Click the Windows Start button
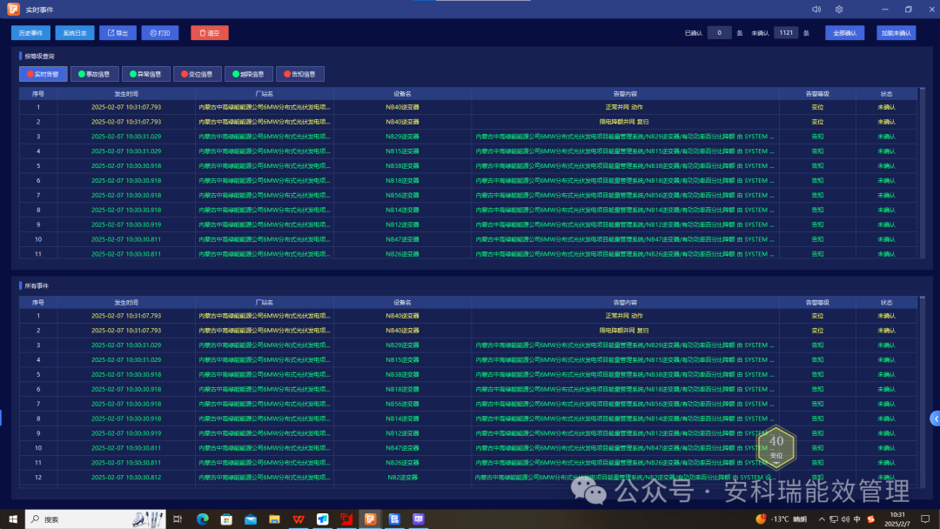 tap(12, 519)
